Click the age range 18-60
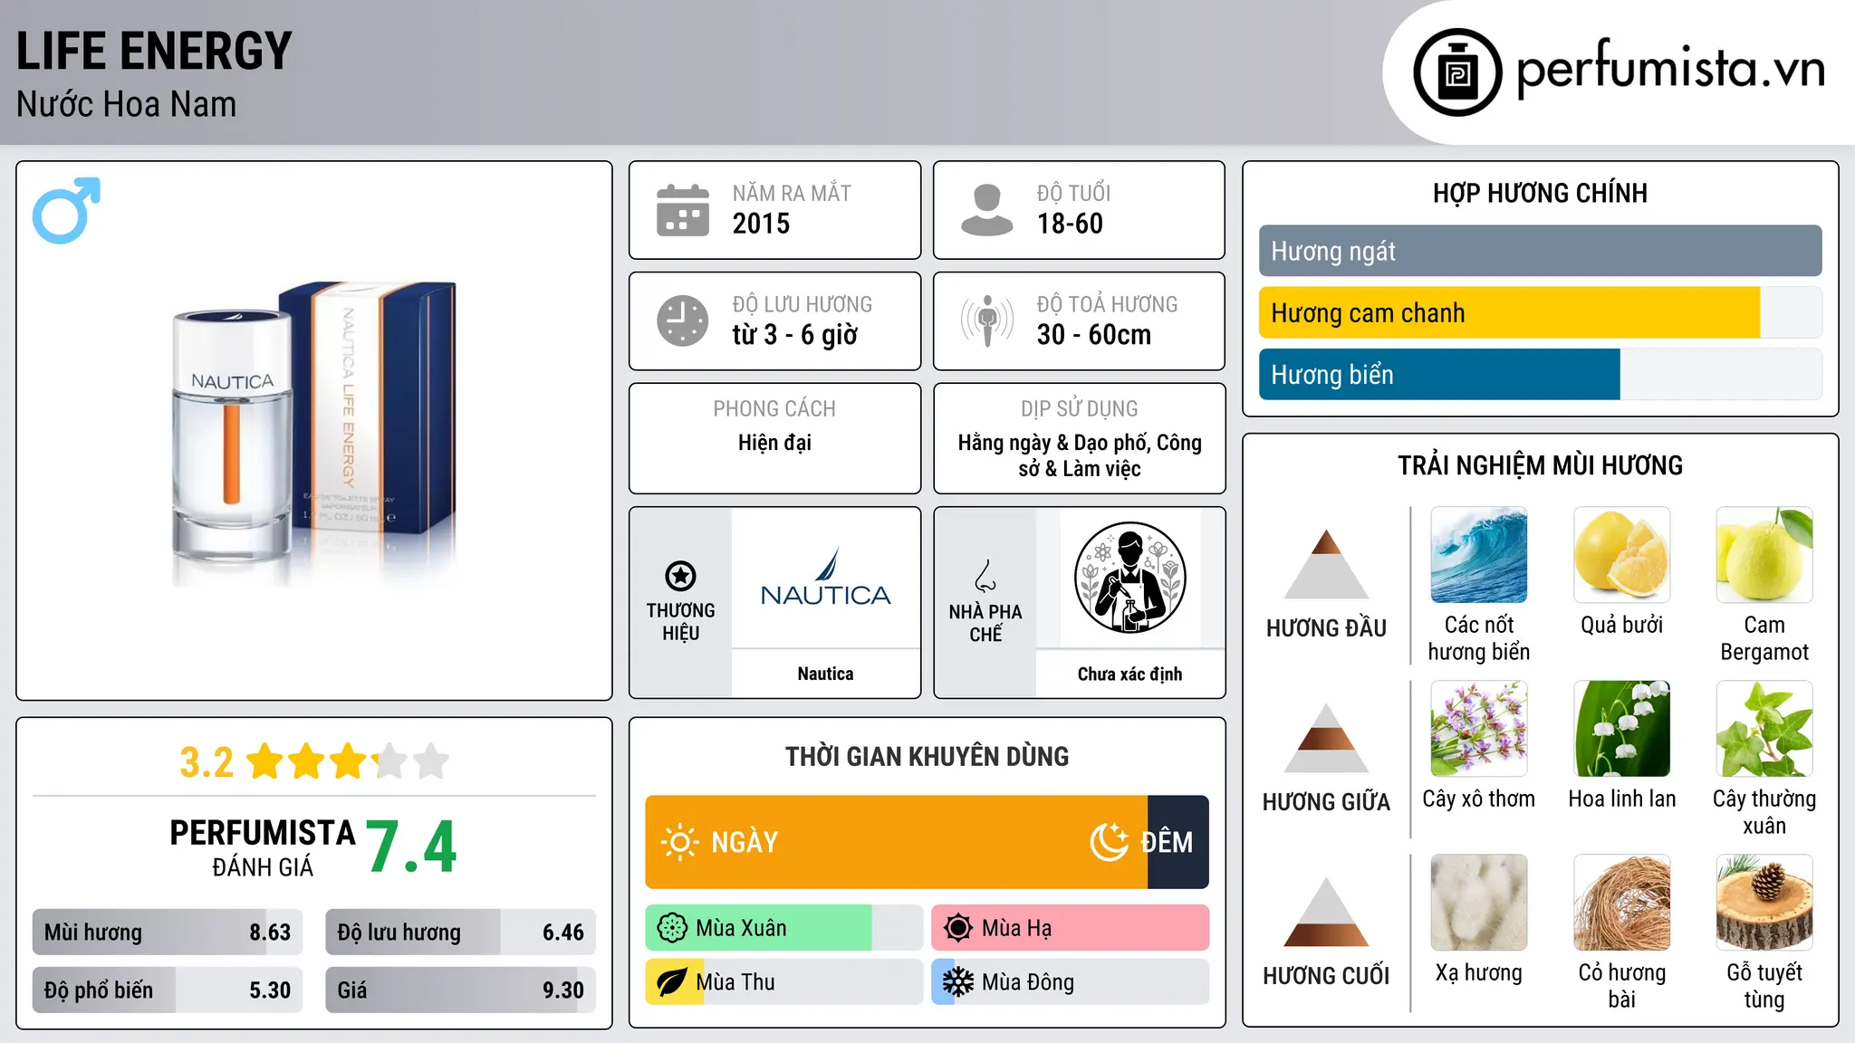This screenshot has height=1043, width=1855. pyautogui.click(x=1070, y=224)
